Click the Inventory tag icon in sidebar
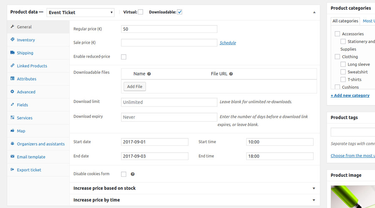Viewport: 375px width, 208px height. [x=12, y=40]
